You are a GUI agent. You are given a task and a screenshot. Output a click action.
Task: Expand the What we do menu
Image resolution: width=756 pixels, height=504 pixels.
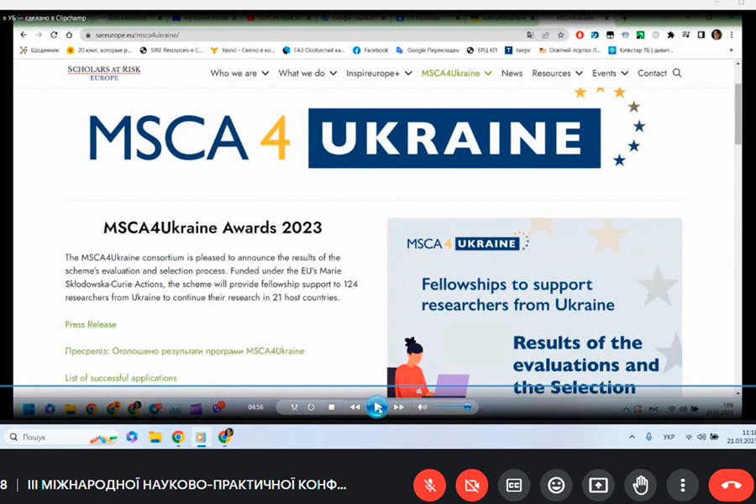click(x=307, y=73)
